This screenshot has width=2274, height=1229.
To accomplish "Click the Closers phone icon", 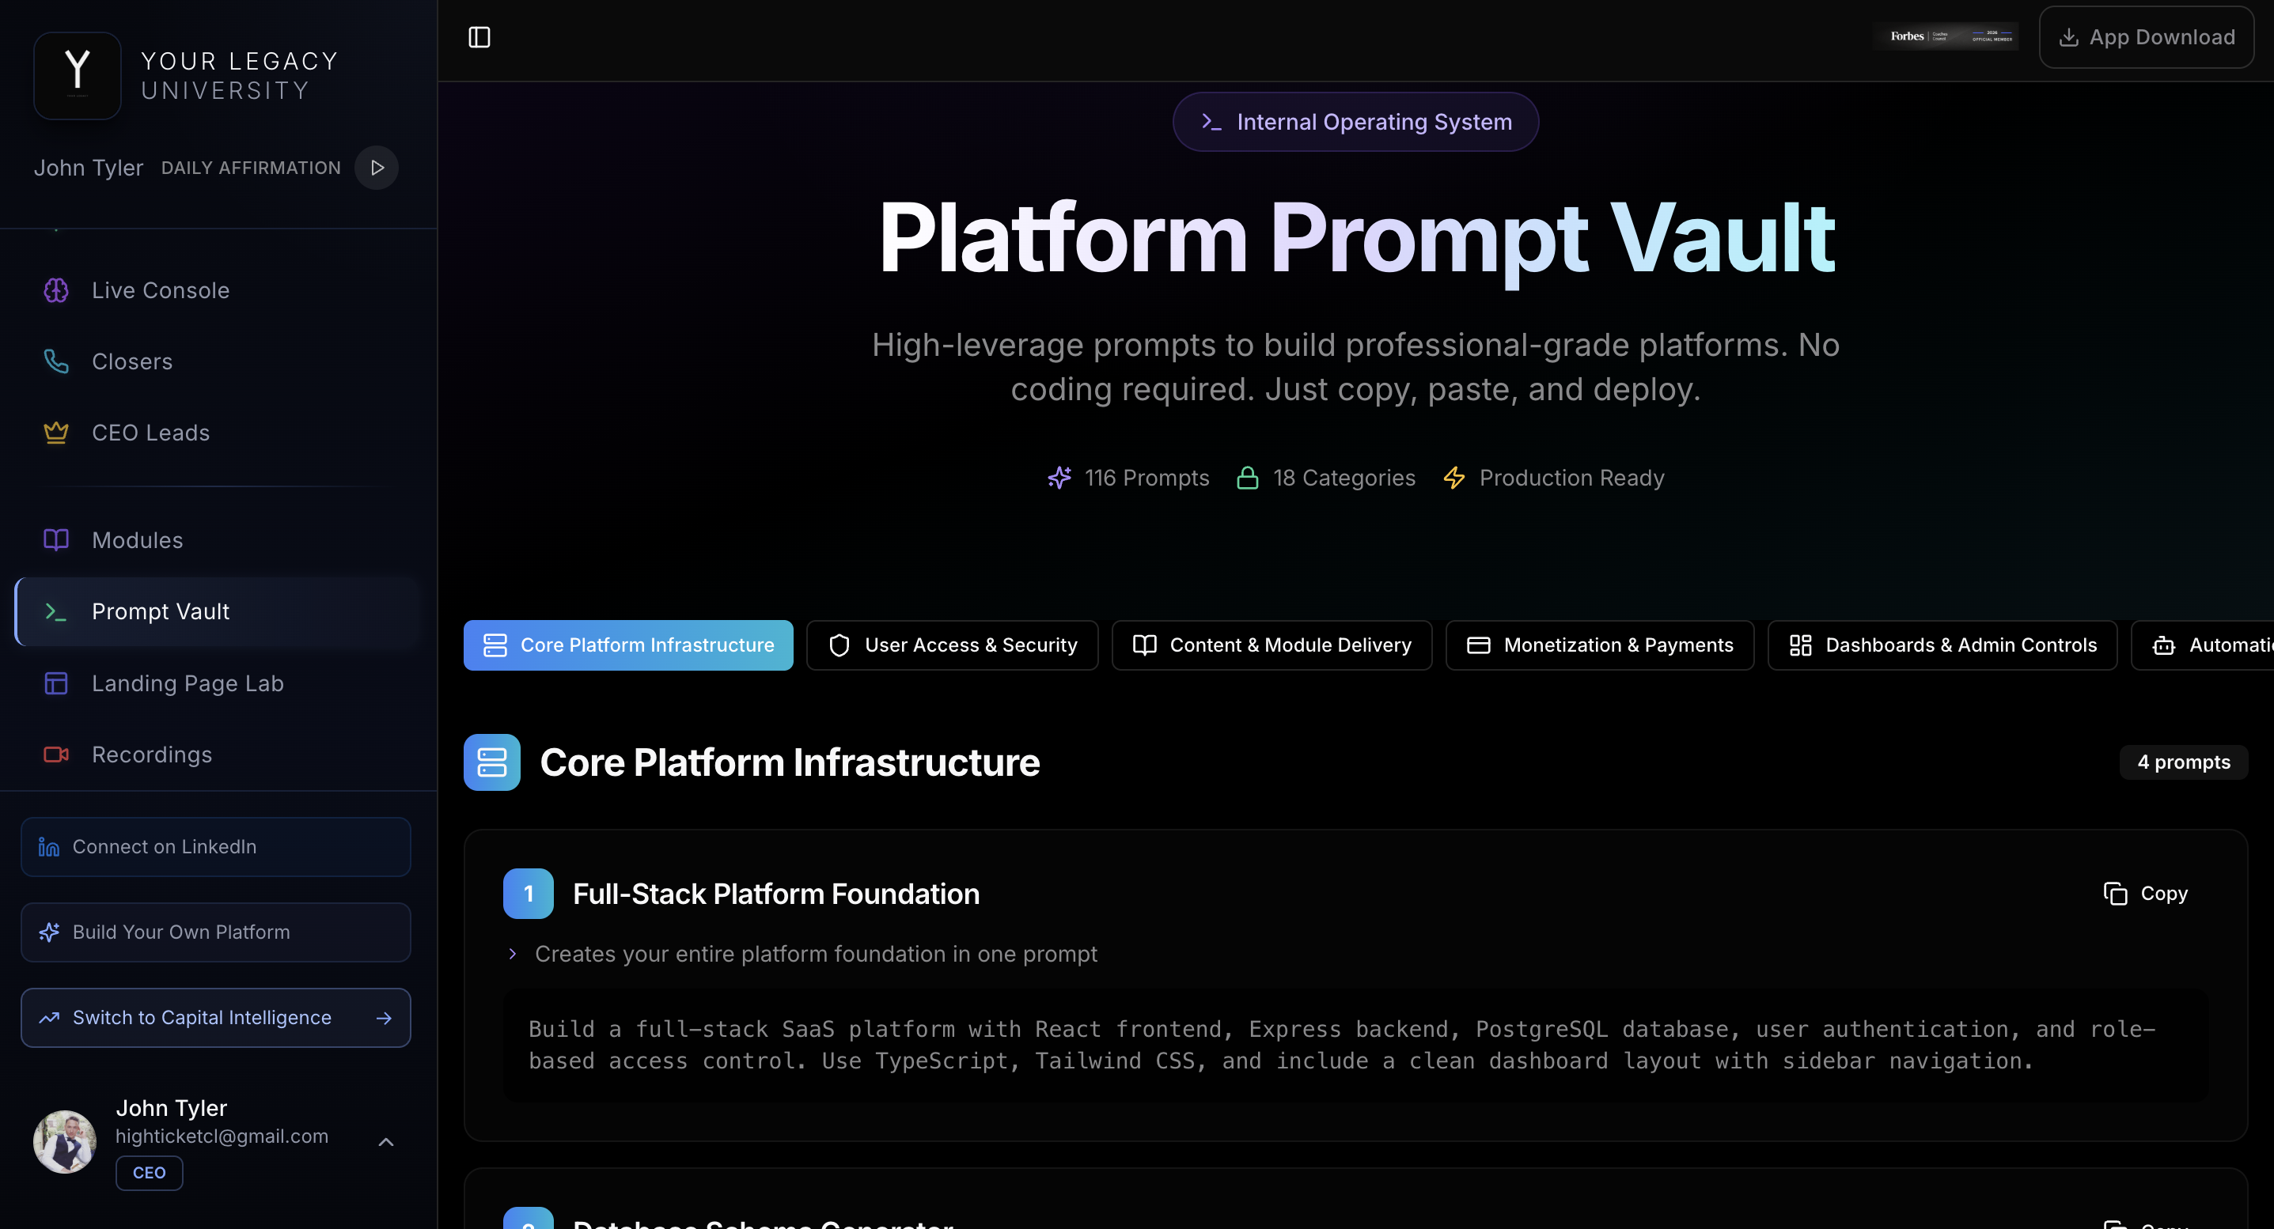I will (55, 361).
